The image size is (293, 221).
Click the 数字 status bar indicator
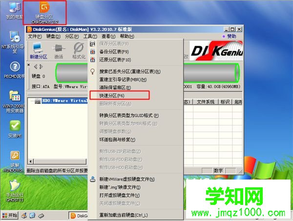click(x=218, y=170)
